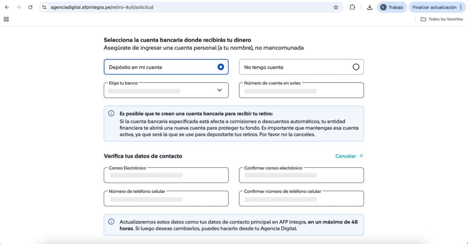The image size is (468, 244).
Task: Click Confirmar número de teléfono celular field
Action: [301, 198]
